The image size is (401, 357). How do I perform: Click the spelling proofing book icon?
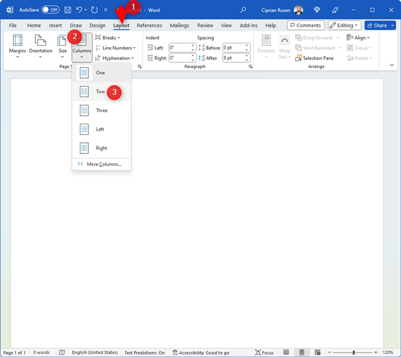(x=62, y=353)
